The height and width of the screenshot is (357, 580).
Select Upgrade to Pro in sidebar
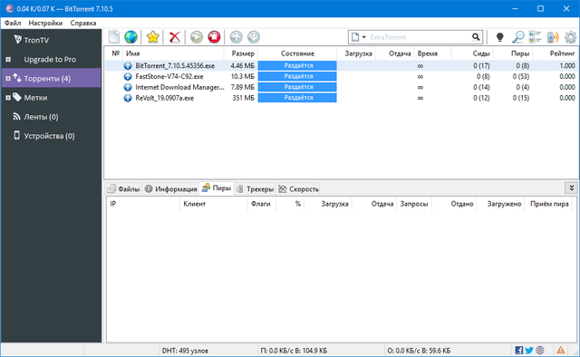pos(50,59)
